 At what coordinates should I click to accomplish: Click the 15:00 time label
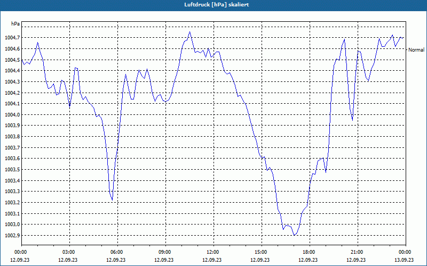point(260,252)
